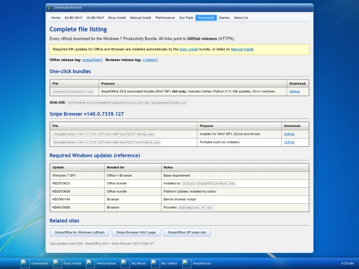Select the Games nav tab
The image size is (359, 269).
pos(224,18)
